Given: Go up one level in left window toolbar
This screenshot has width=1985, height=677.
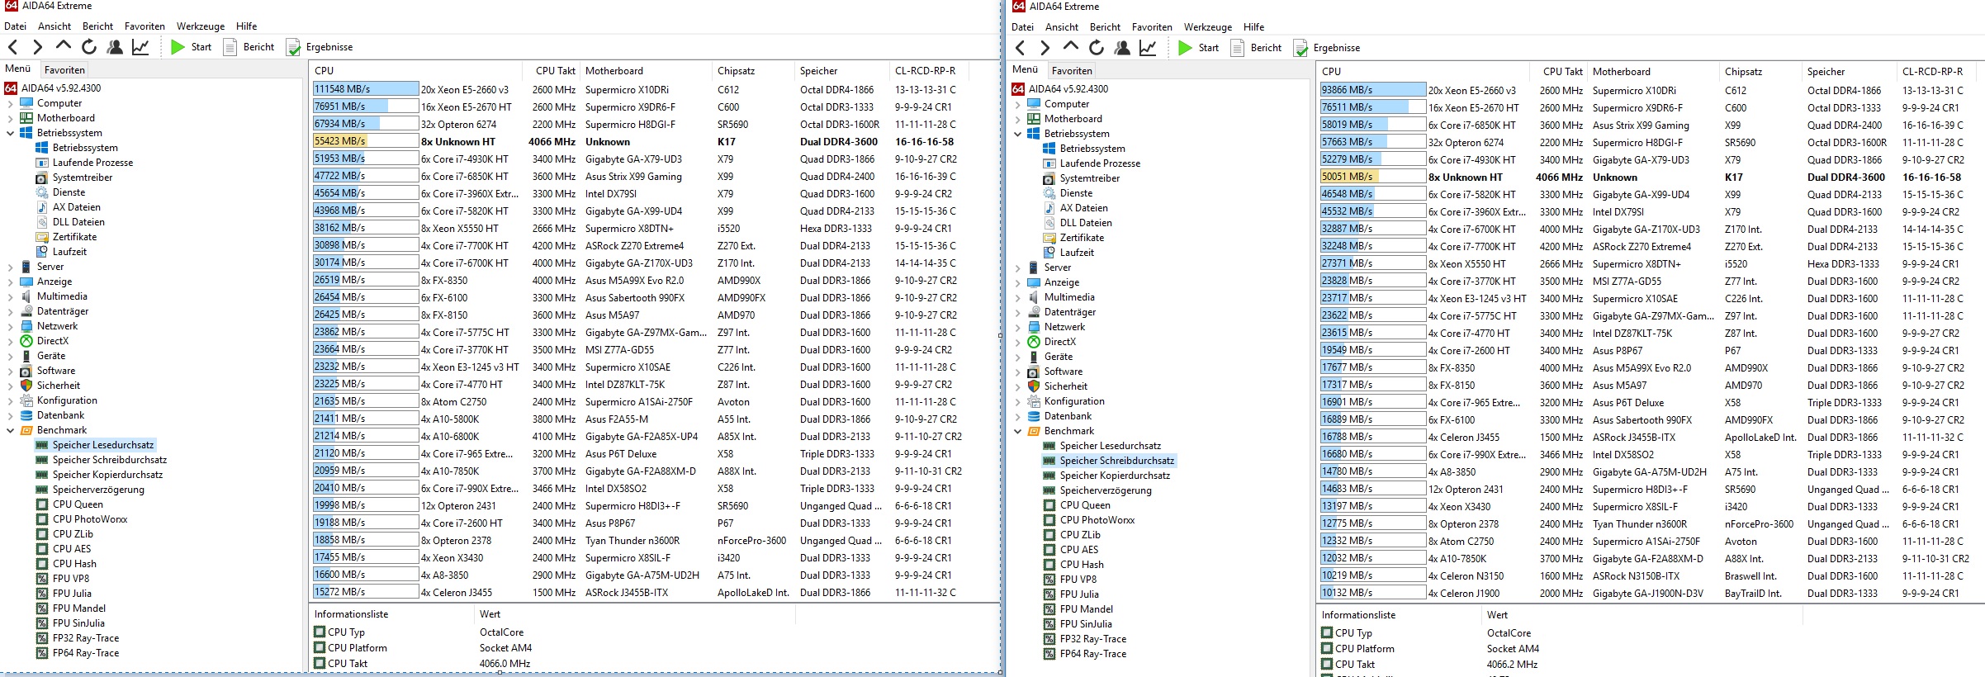Looking at the screenshot, I should pos(64,46).
